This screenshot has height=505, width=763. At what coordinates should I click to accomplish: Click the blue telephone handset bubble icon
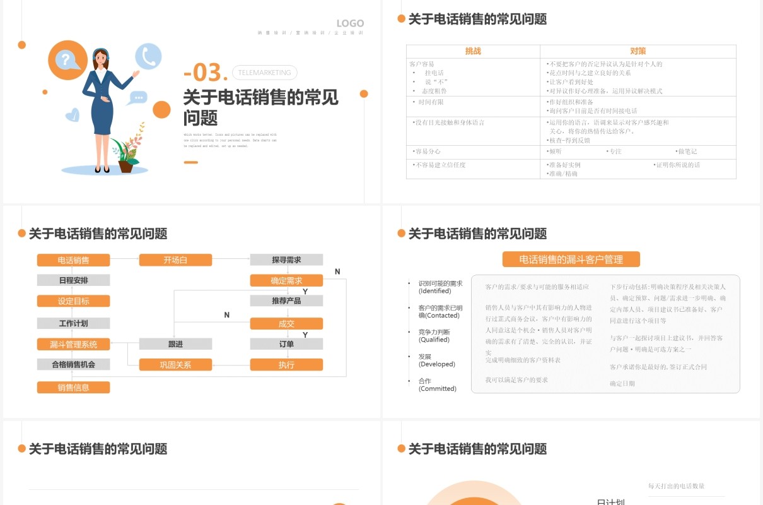point(149,56)
